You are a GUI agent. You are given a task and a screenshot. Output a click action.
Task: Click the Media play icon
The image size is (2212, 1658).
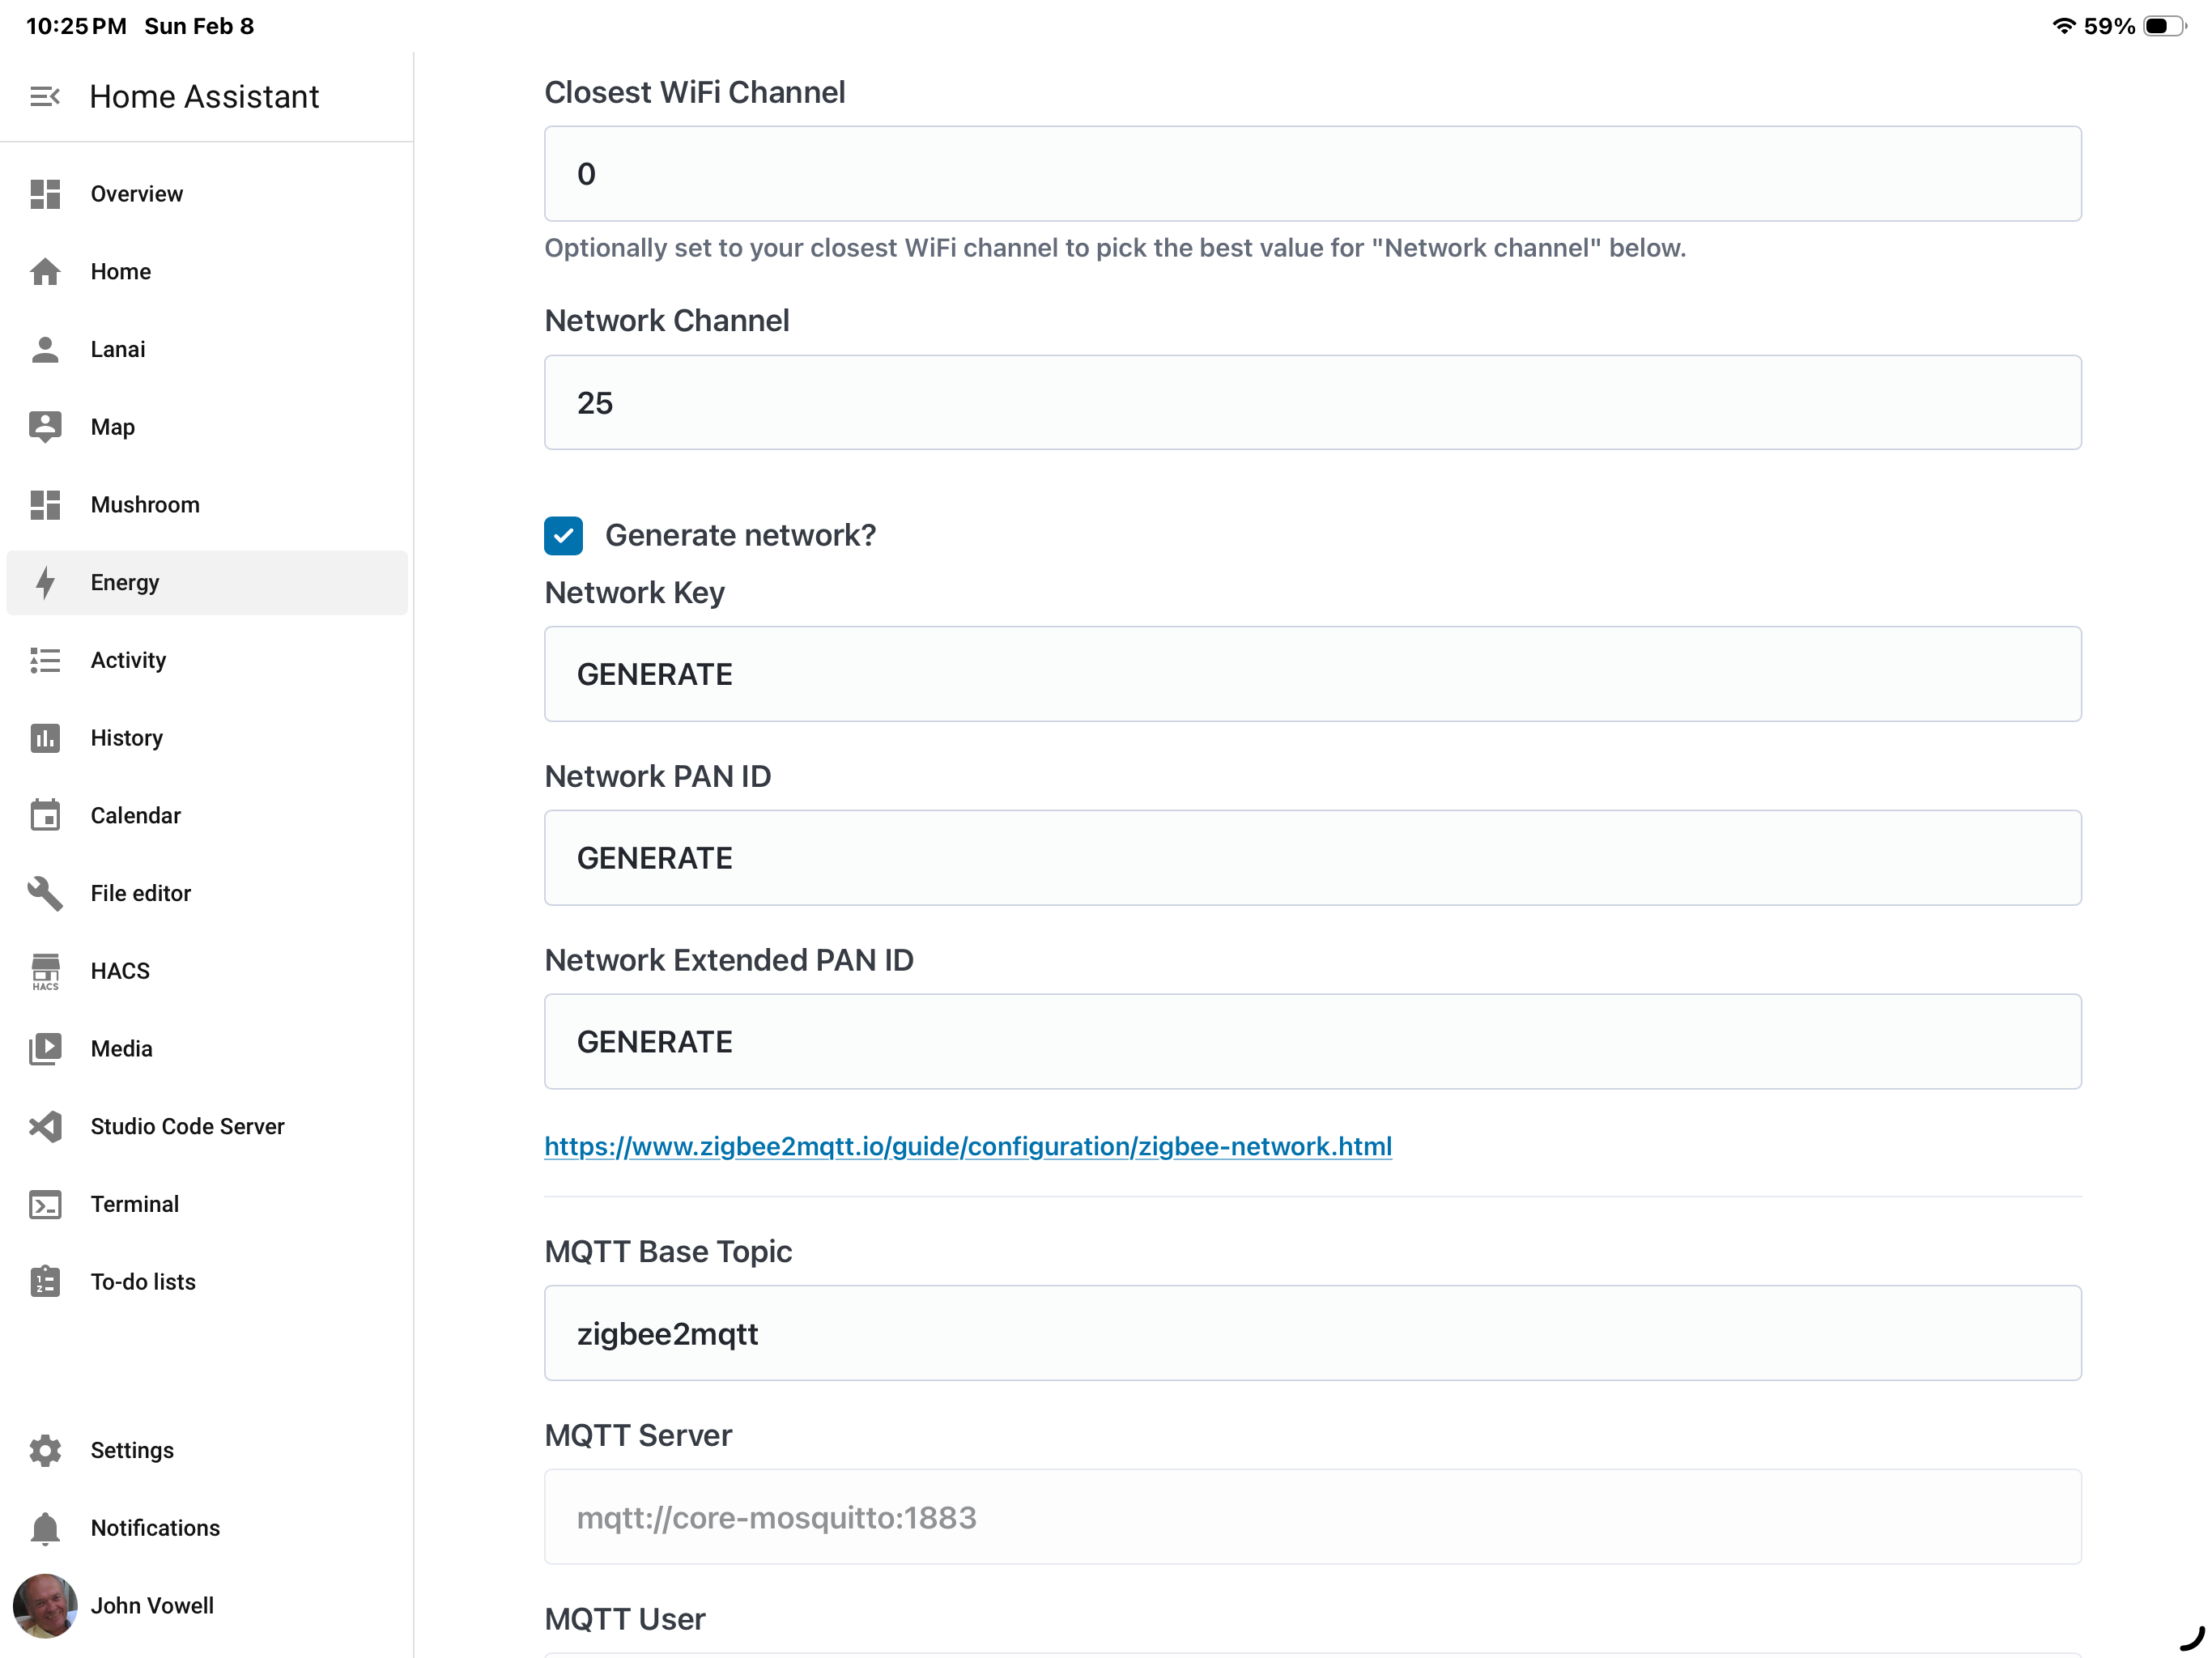[45, 1049]
